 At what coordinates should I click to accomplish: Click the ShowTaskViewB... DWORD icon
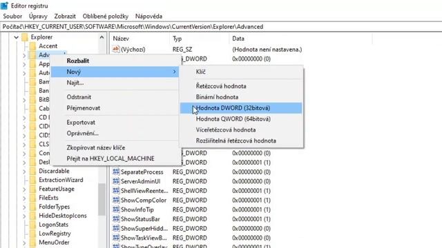click(x=116, y=238)
